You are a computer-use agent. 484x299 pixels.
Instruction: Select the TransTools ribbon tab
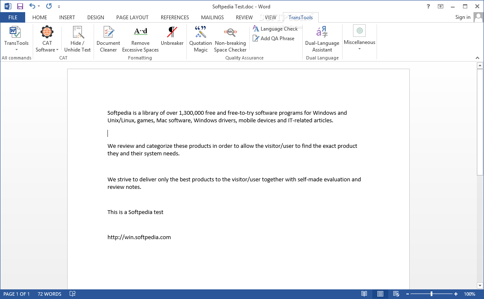tap(301, 18)
